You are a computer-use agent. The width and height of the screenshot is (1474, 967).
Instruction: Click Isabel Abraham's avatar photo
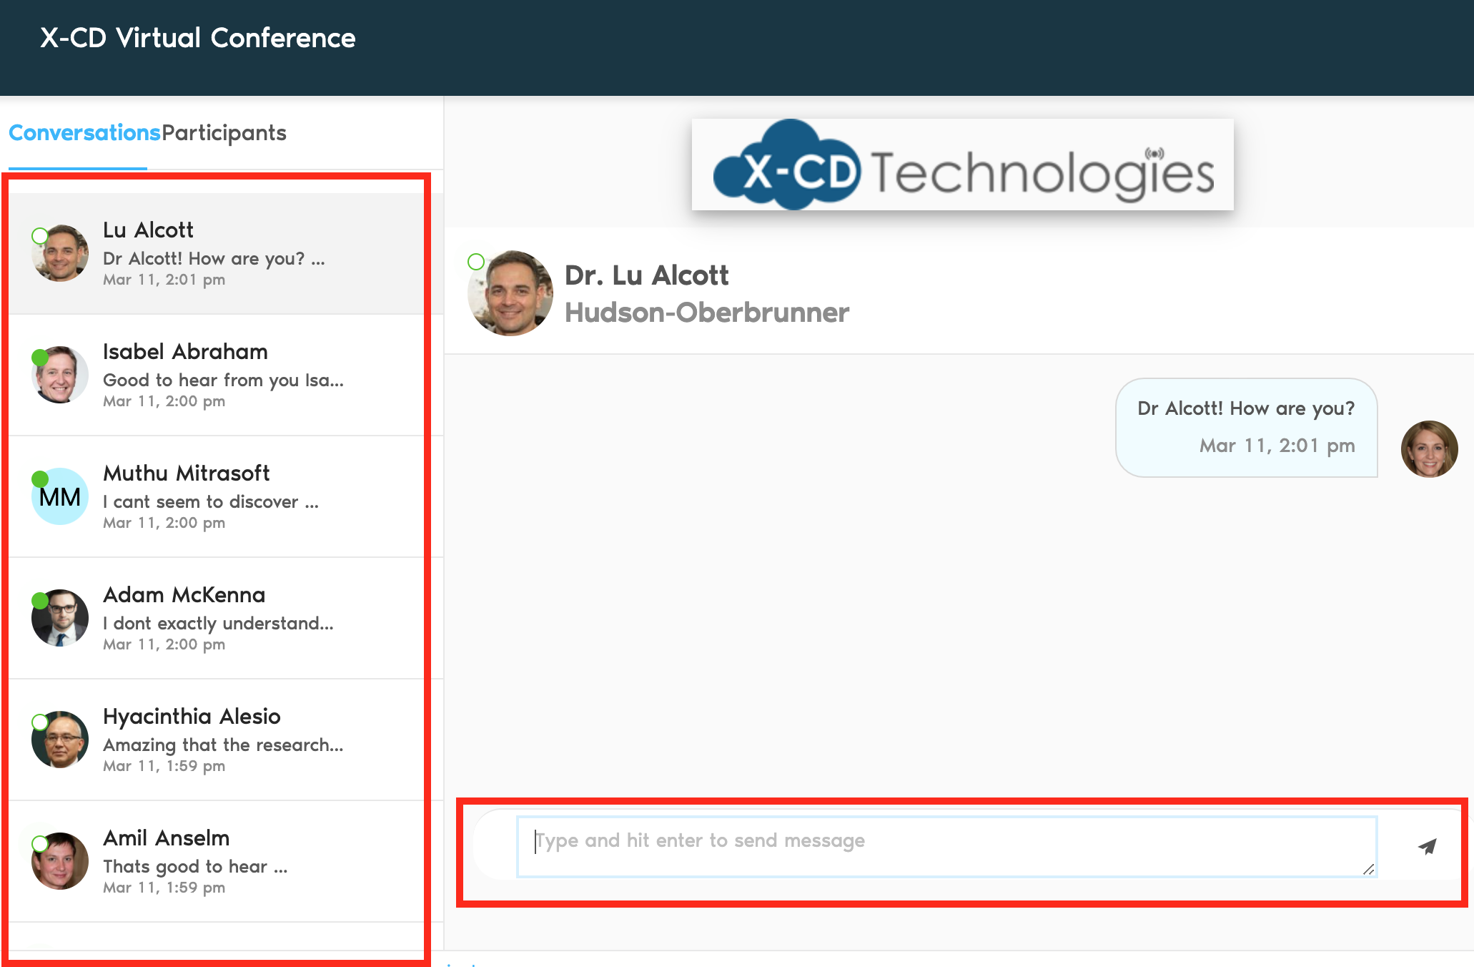coord(60,375)
